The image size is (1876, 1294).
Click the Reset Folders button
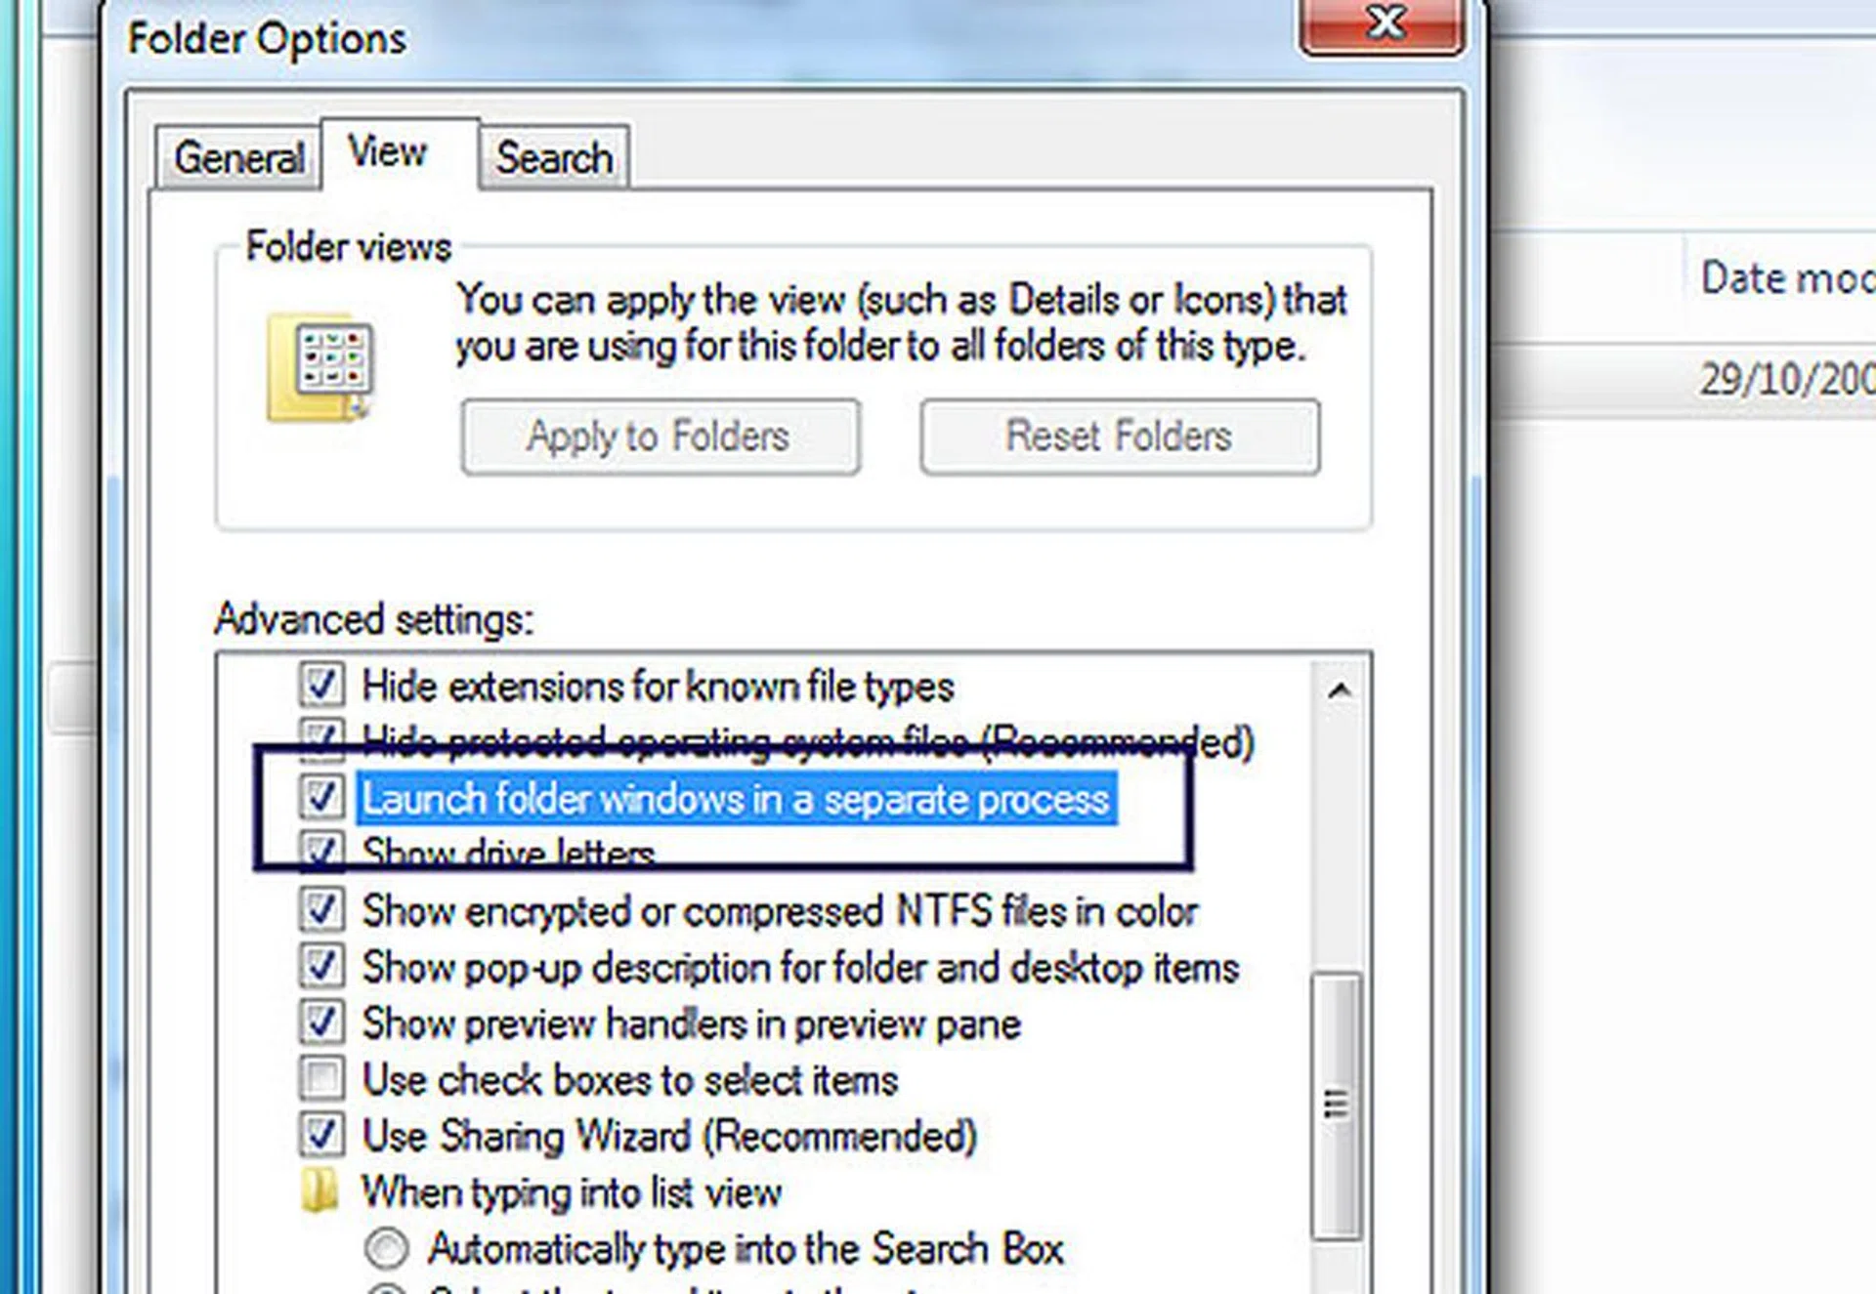point(1120,437)
